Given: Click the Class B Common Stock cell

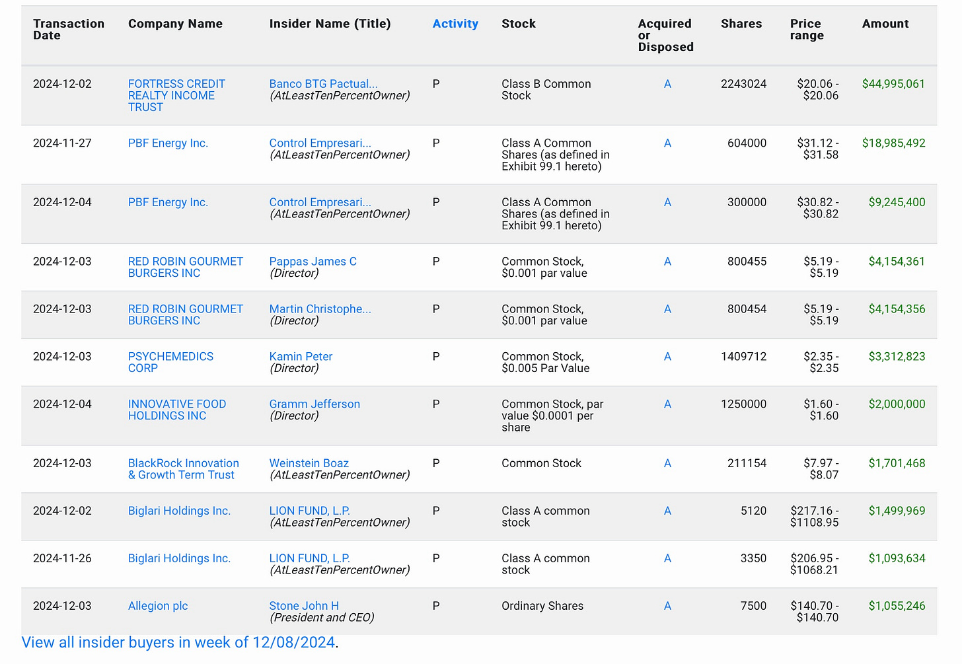Looking at the screenshot, I should coord(546,91).
